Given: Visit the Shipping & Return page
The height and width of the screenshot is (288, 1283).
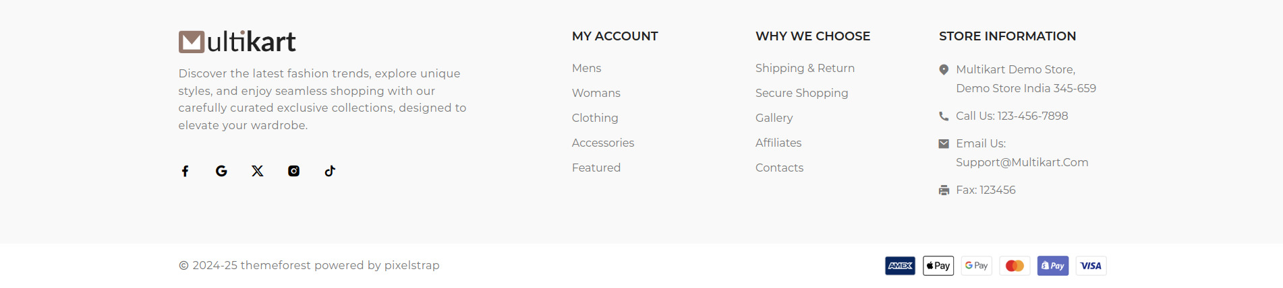Looking at the screenshot, I should click(x=805, y=68).
